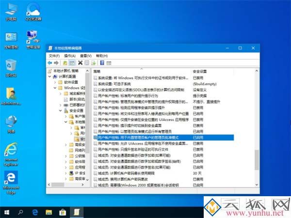This screenshot has height=218, width=291.
Task: Select the 网络 network desktop icon
Action: coord(11,124)
